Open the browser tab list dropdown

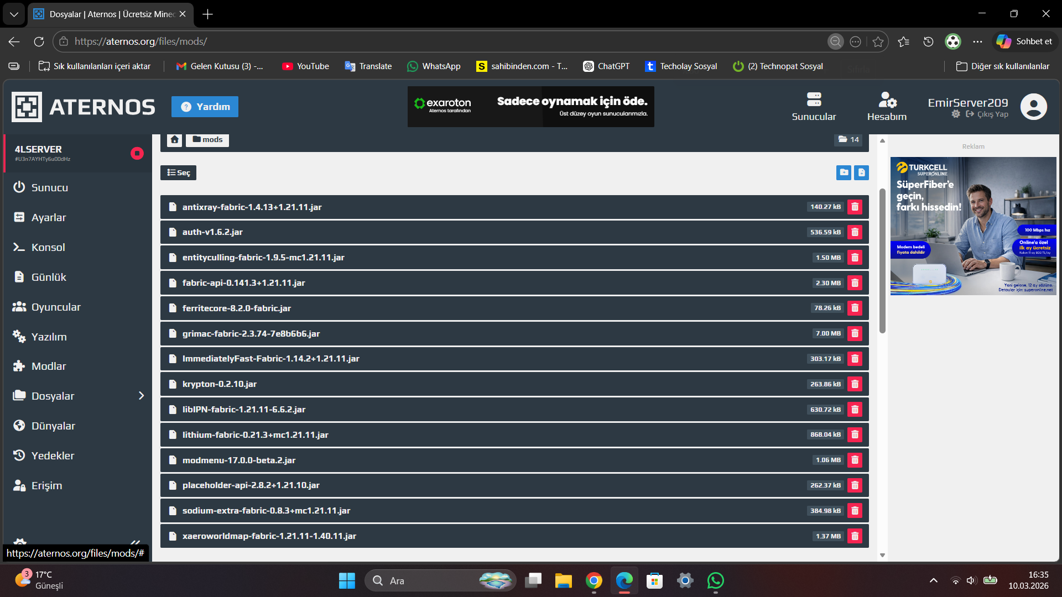(14, 14)
